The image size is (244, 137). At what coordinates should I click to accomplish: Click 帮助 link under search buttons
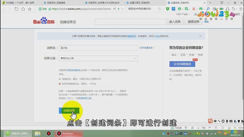pos(206,22)
